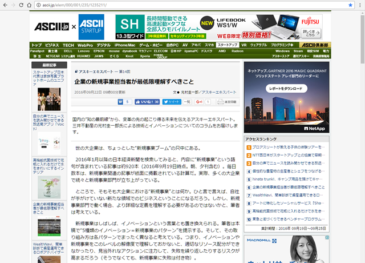Image resolution: width=365 pixels, height=263 pixels.
Task: Click the Google +1 button
Action: point(199,101)
